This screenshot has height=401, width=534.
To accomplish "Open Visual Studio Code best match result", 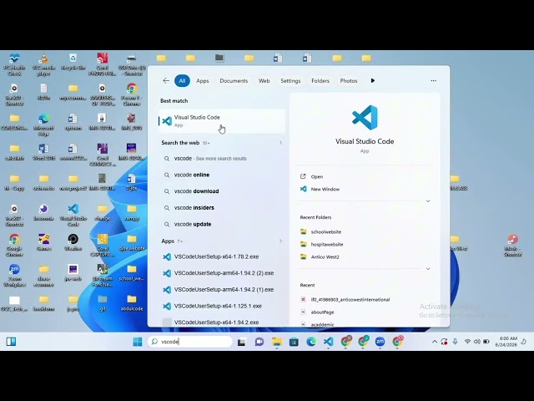I will (x=222, y=120).
